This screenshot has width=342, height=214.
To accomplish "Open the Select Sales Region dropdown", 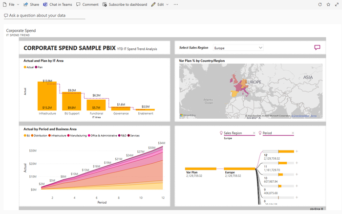I will [238, 48].
